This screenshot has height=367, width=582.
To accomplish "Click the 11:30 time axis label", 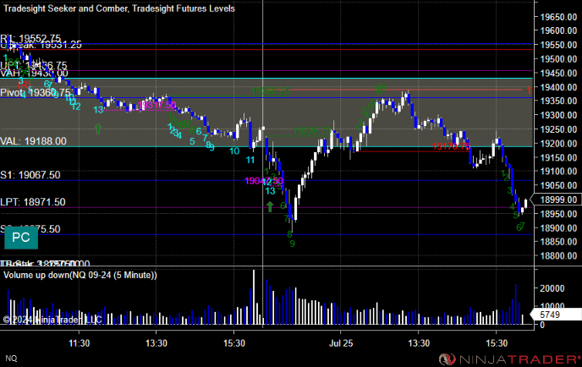I will [79, 343].
